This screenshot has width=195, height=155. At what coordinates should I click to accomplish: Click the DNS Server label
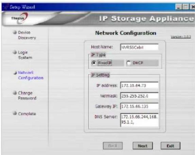(106, 117)
